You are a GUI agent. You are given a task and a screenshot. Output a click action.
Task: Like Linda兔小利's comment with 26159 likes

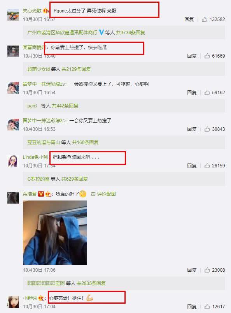[207, 166]
